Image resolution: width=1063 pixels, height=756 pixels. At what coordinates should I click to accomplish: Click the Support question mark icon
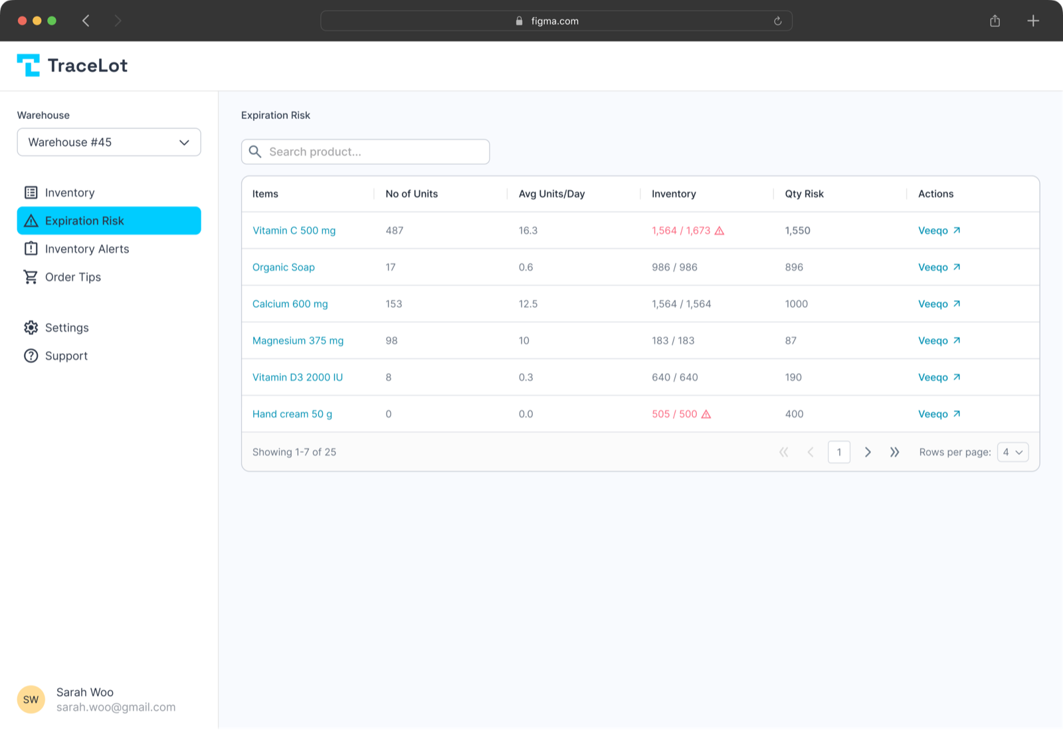(31, 356)
